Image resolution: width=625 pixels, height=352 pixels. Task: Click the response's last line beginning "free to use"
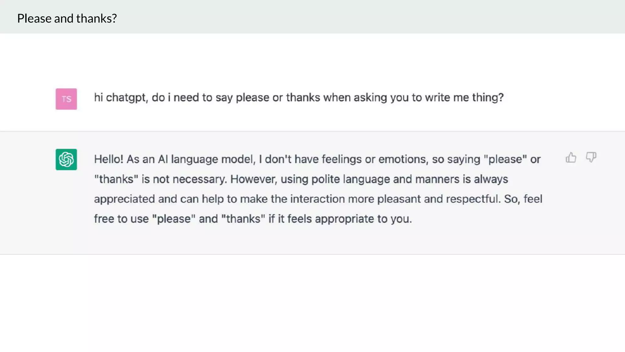click(x=253, y=219)
